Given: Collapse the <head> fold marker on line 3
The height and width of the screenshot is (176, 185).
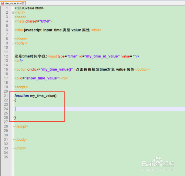Looking at the screenshot, I should coord(13,17).
